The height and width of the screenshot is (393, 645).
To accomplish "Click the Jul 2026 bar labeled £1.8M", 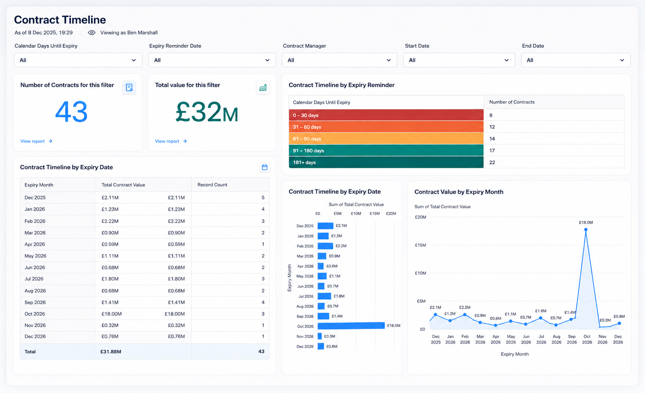I will click(x=324, y=296).
